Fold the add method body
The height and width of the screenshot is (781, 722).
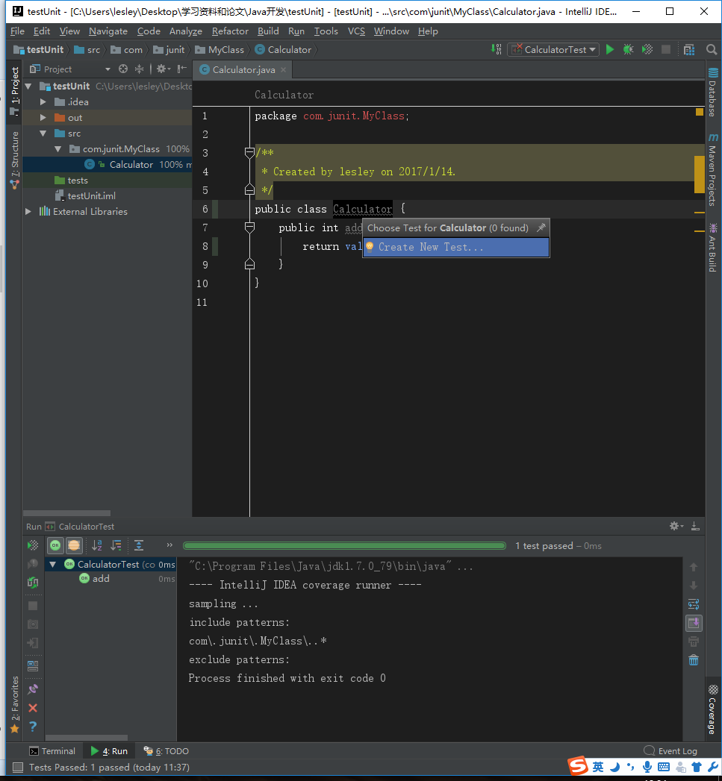(250, 228)
